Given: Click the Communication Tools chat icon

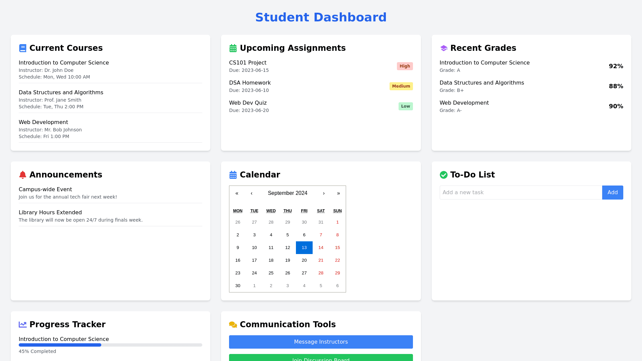Looking at the screenshot, I should click(x=233, y=324).
